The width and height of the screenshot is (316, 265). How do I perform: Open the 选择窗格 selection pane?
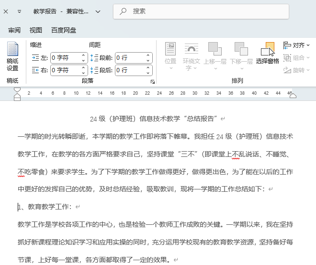(268, 53)
